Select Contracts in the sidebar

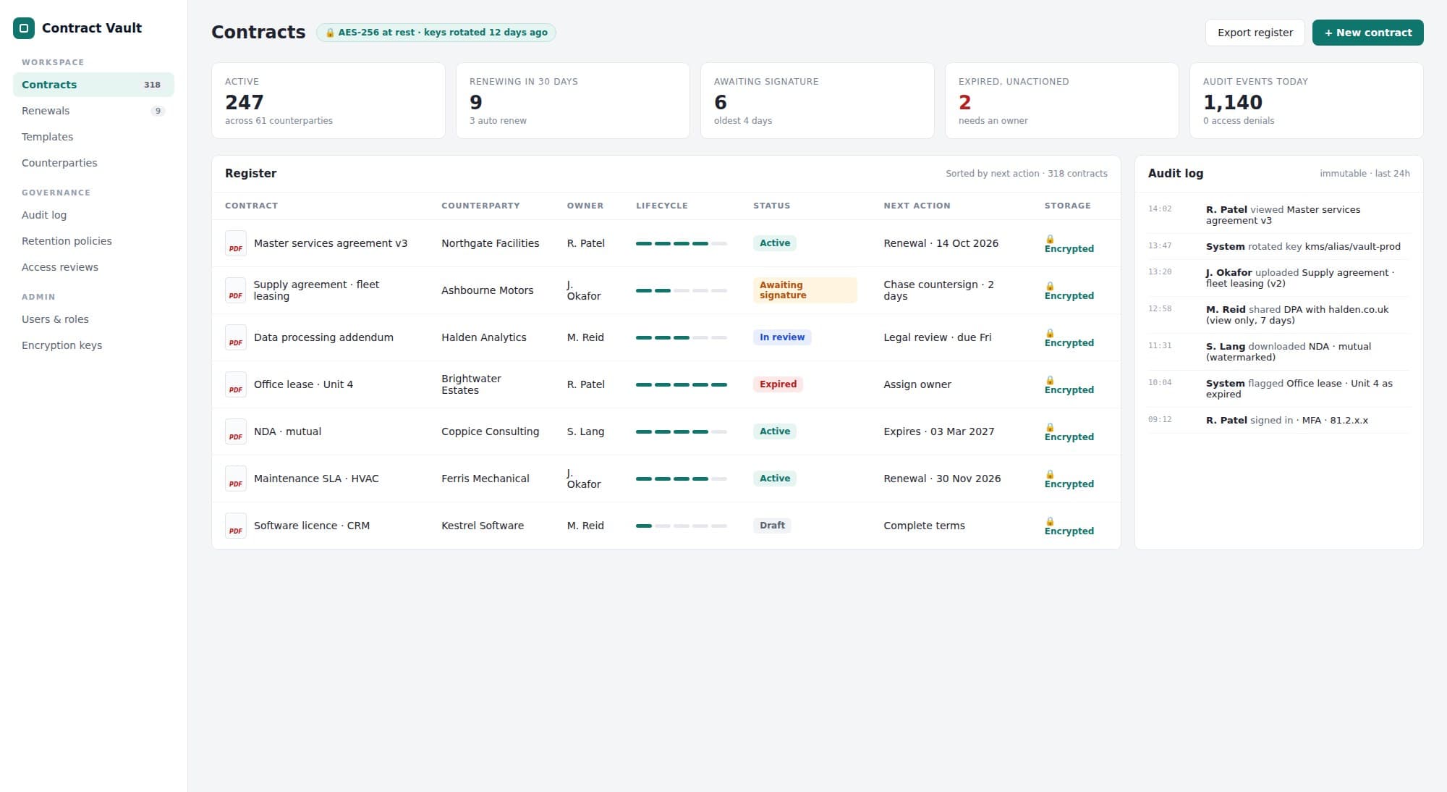tap(93, 85)
